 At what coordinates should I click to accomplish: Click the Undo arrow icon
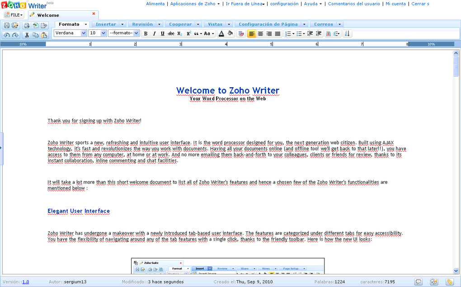click(7, 35)
